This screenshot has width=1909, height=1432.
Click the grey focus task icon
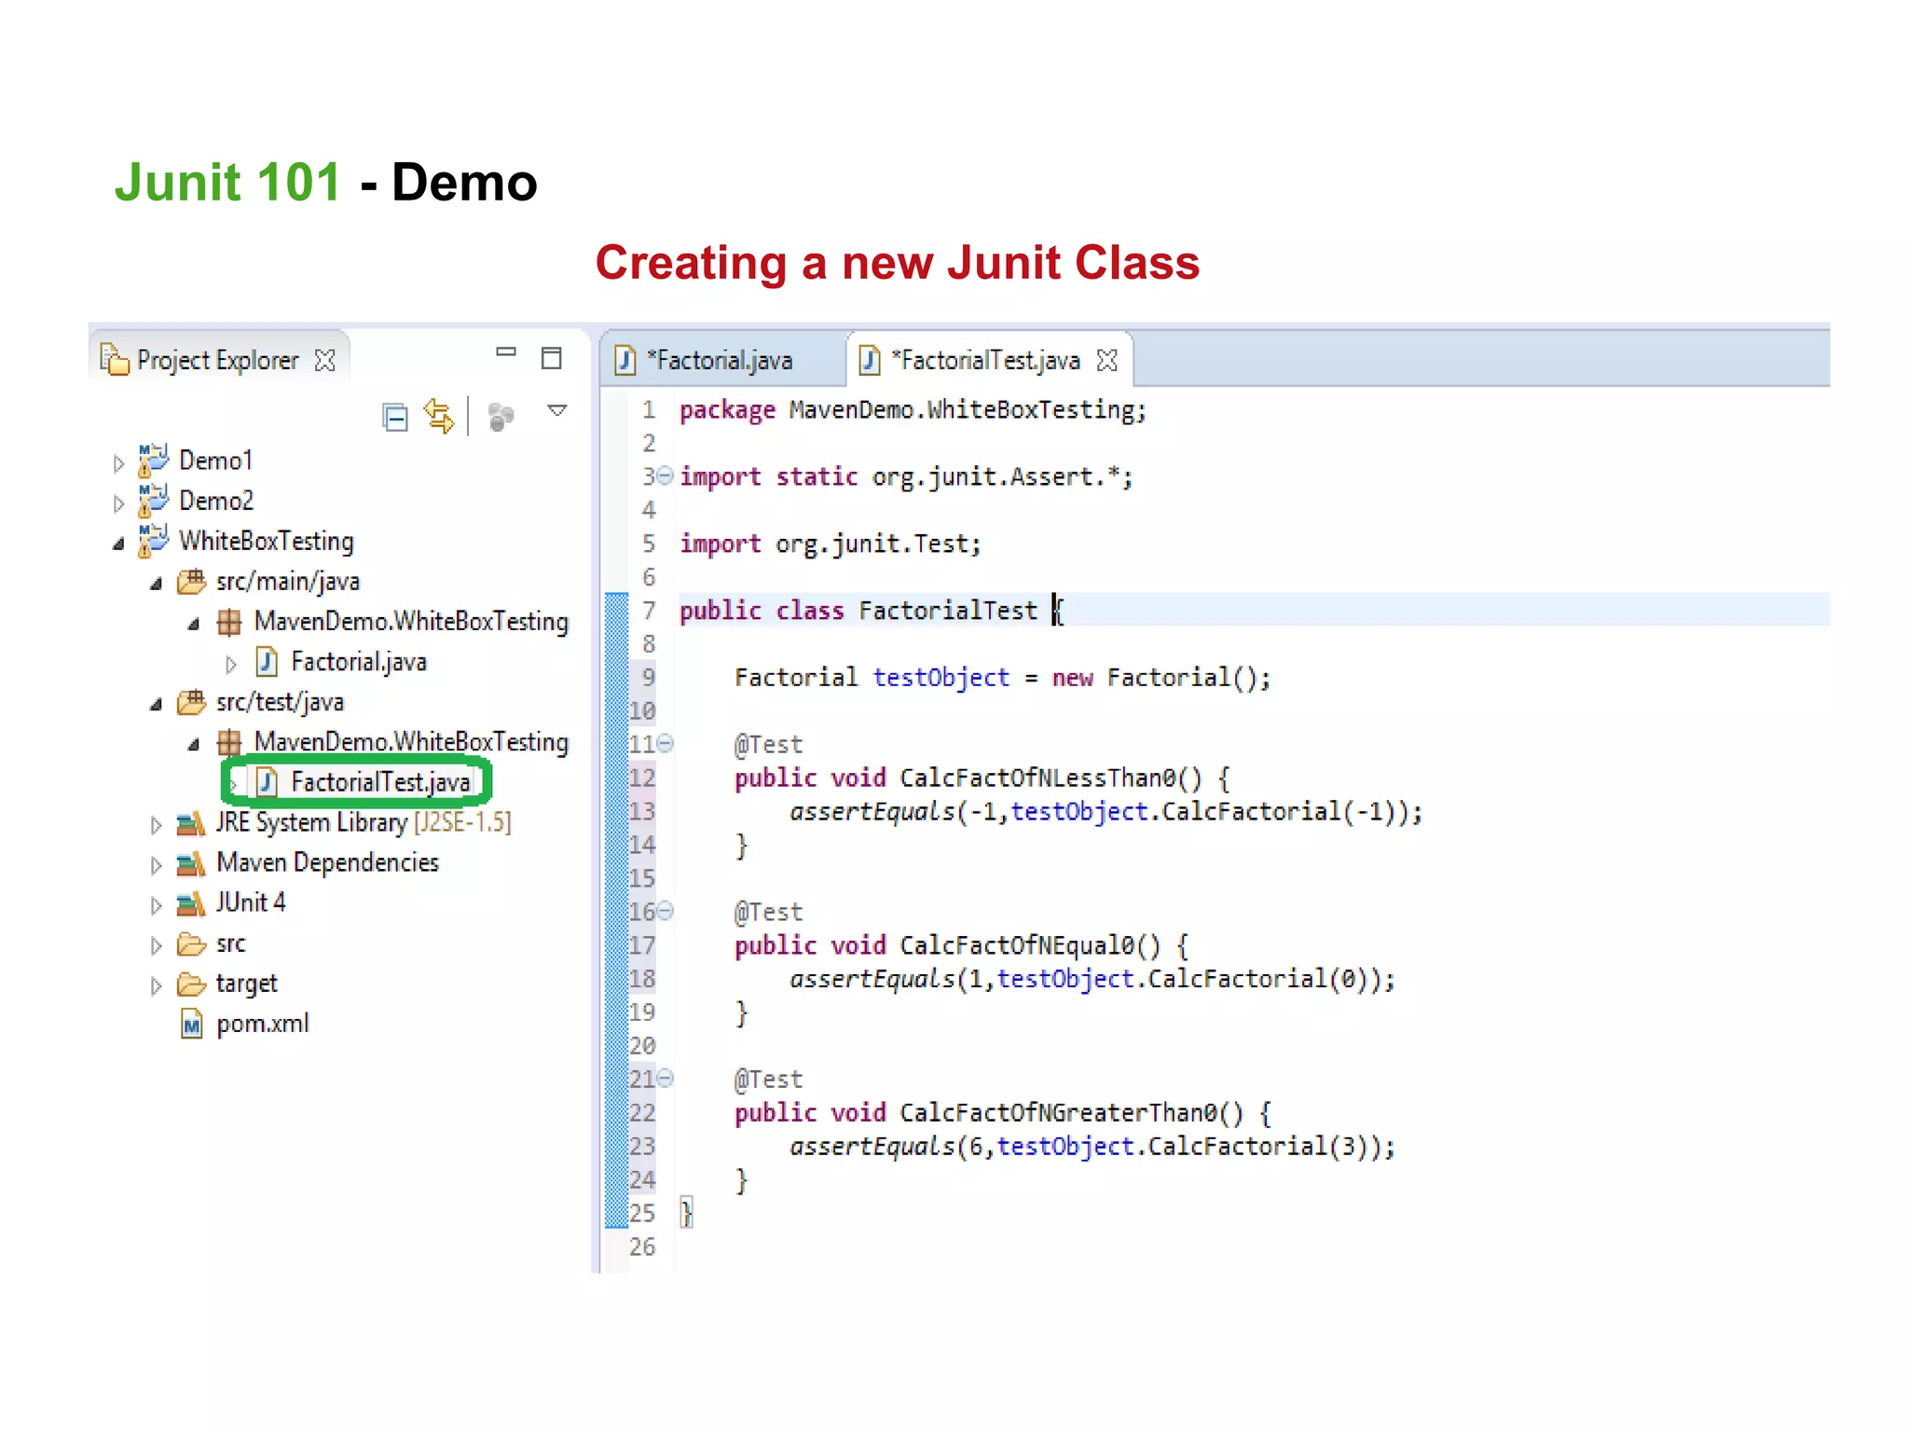[x=501, y=417]
